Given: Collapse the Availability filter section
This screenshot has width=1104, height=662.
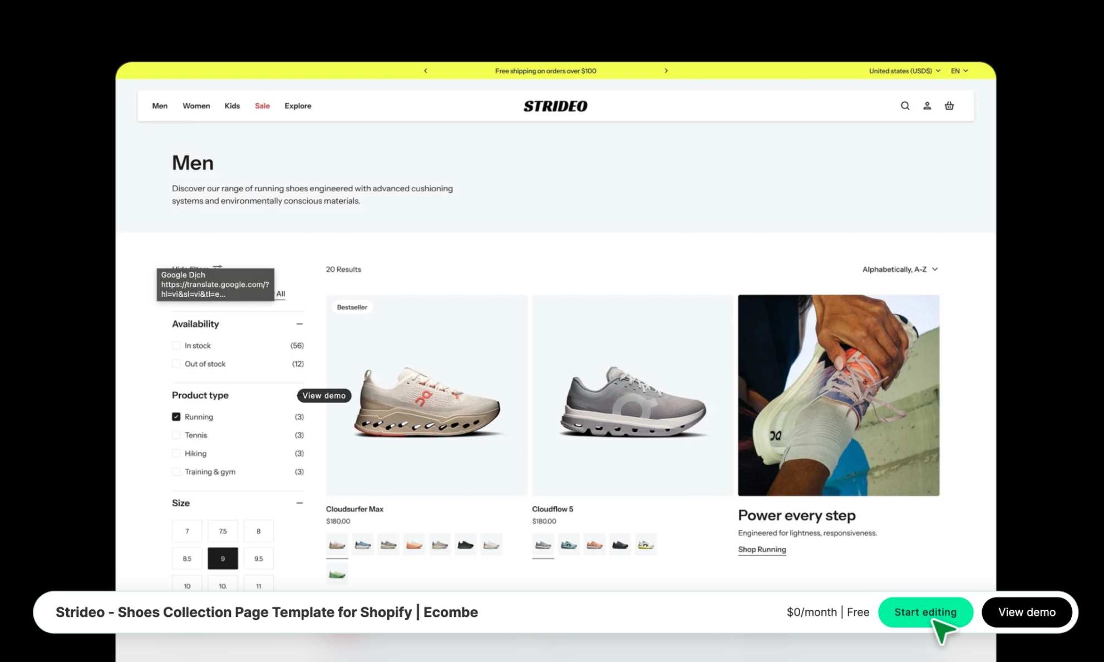Looking at the screenshot, I should click(299, 324).
